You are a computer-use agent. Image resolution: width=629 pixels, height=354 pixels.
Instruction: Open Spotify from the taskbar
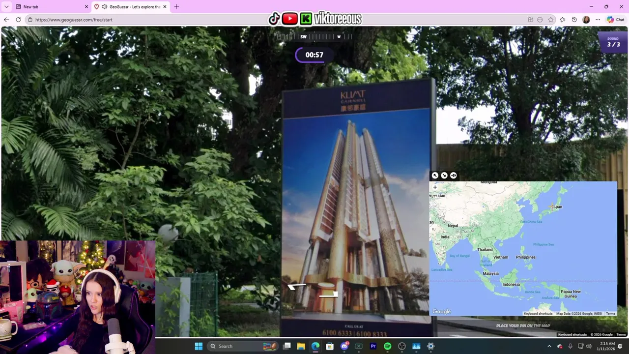387,346
